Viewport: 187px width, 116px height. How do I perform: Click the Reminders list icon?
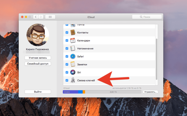73,48
